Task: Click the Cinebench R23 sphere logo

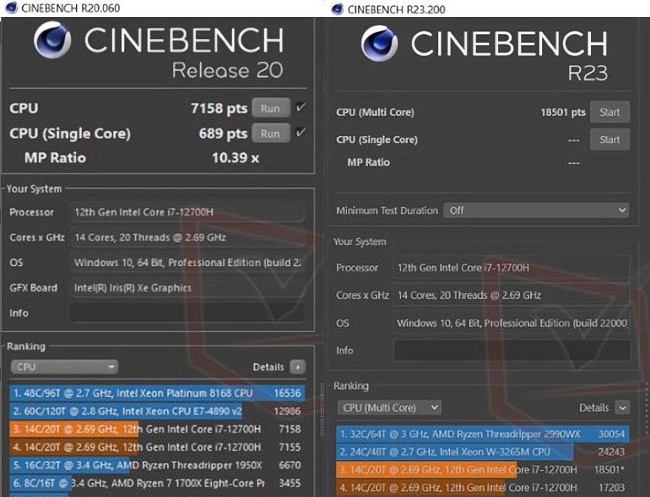Action: click(380, 43)
